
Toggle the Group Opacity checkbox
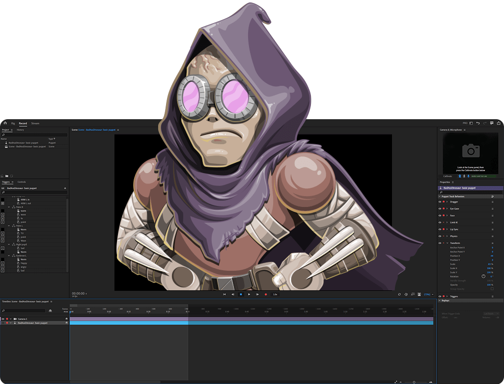click(x=492, y=289)
